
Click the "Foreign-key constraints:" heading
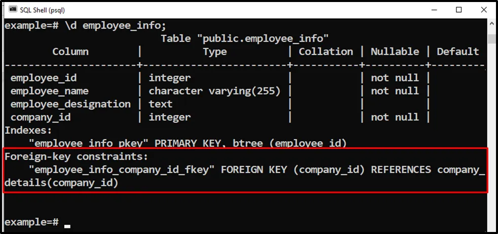tap(76, 157)
